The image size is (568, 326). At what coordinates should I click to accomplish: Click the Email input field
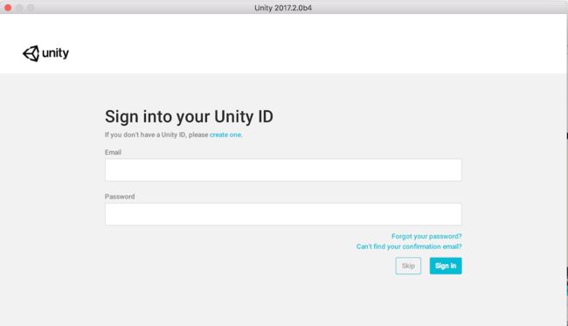click(x=283, y=170)
